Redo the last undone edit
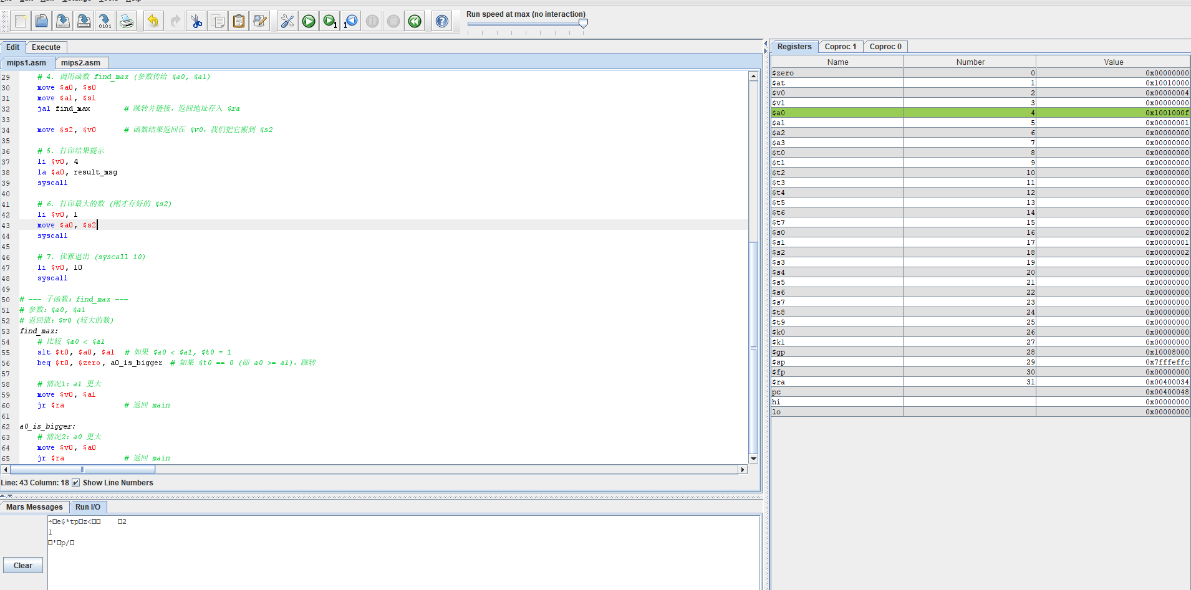Image resolution: width=1191 pixels, height=590 pixels. click(175, 22)
